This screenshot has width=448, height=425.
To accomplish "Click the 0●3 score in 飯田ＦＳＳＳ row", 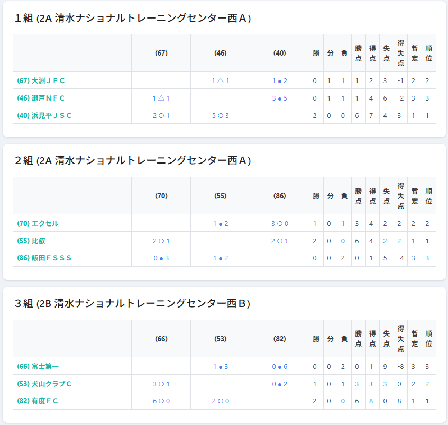I will click(x=161, y=258).
